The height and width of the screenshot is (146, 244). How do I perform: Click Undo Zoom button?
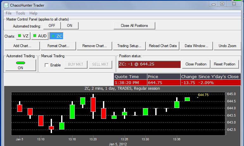click(x=227, y=46)
